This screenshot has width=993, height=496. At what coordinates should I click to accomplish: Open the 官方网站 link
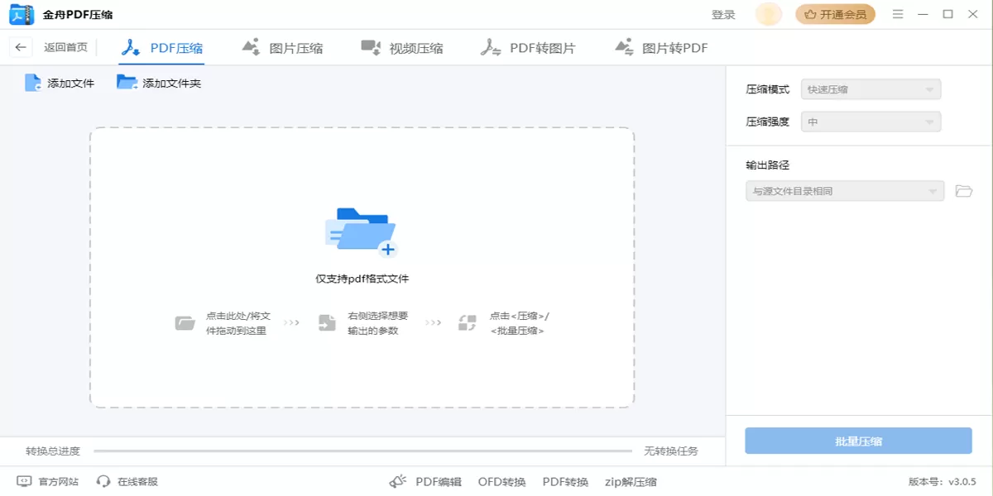[x=59, y=481]
